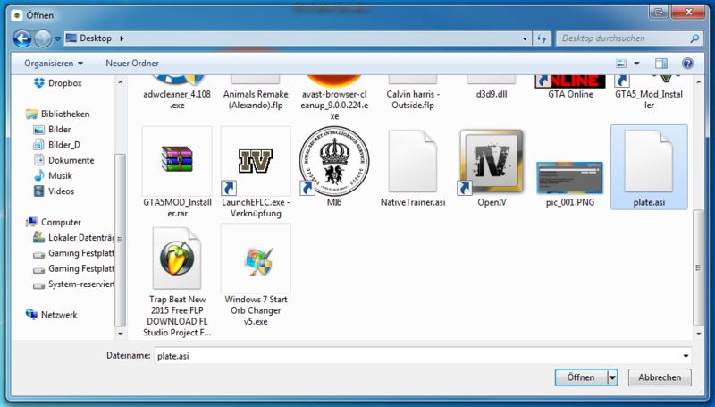The image size is (715, 407).
Task: Select the LaunchEFLC.exe shortcut icon
Action: [255, 160]
